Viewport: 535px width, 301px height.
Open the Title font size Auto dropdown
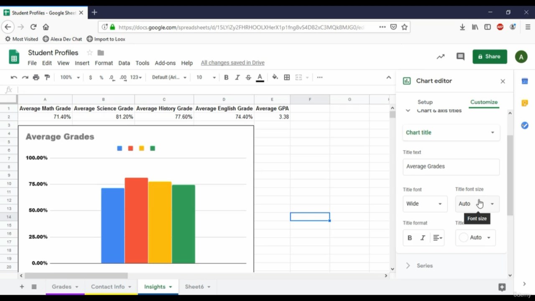(477, 204)
